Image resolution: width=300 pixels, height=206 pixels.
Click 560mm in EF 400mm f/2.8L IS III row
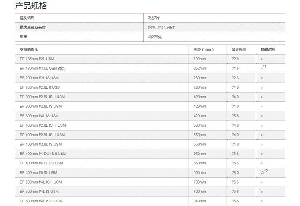200,125
